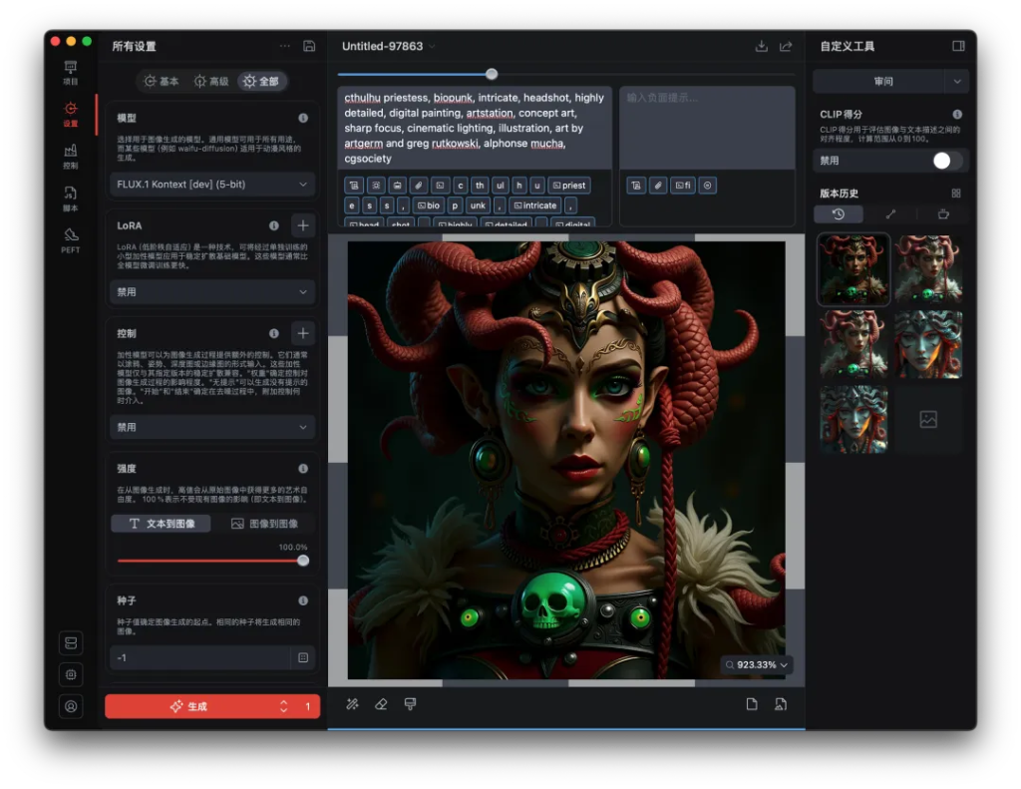Select the connected-nodes tab under 版本历史

(x=890, y=214)
